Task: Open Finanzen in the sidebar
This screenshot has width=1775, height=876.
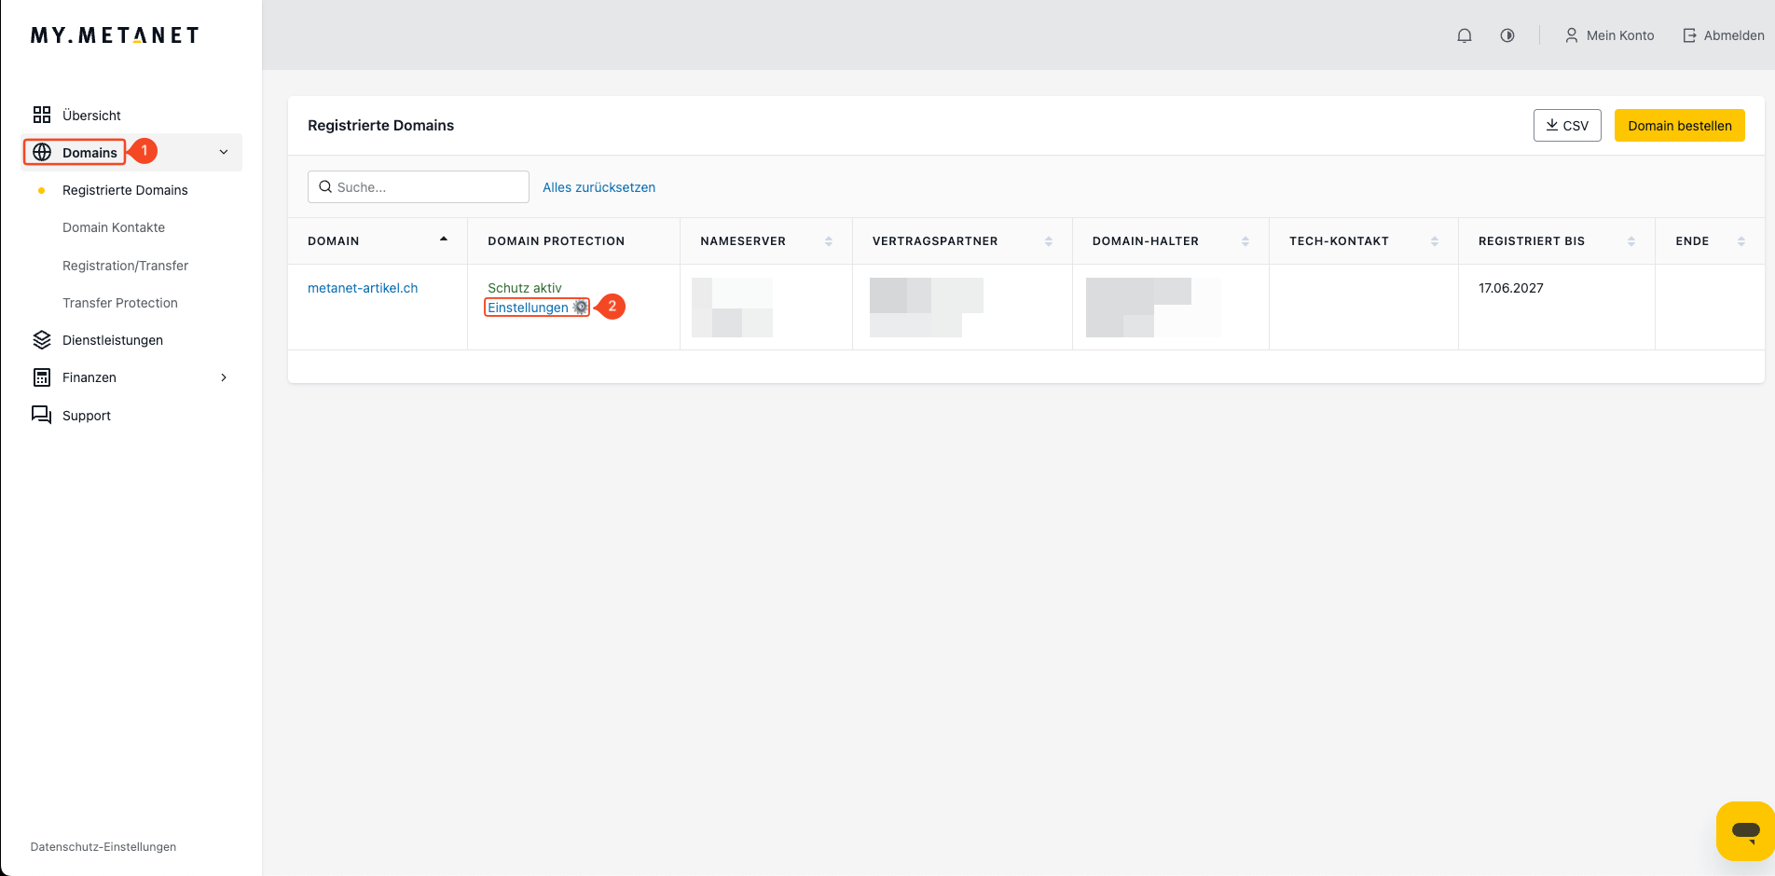Action: (89, 377)
